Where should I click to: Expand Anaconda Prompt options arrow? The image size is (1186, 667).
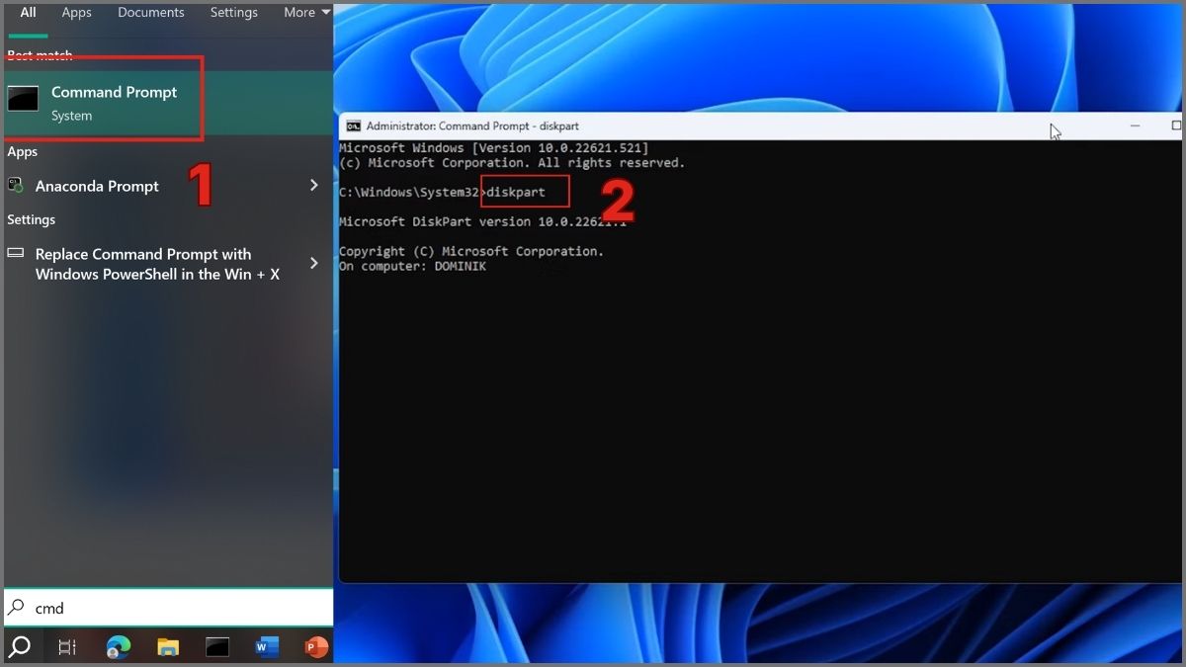[313, 185]
